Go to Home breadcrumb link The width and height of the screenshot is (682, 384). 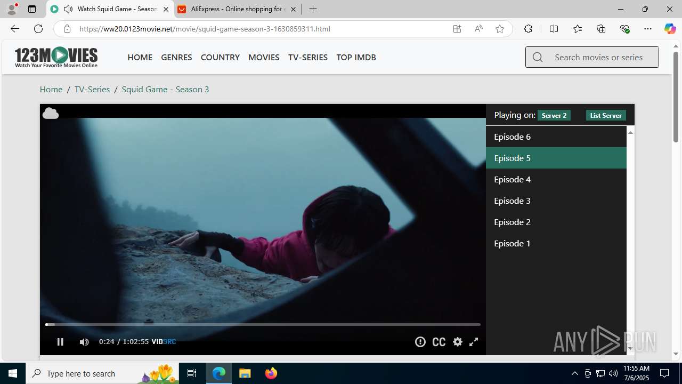click(51, 89)
